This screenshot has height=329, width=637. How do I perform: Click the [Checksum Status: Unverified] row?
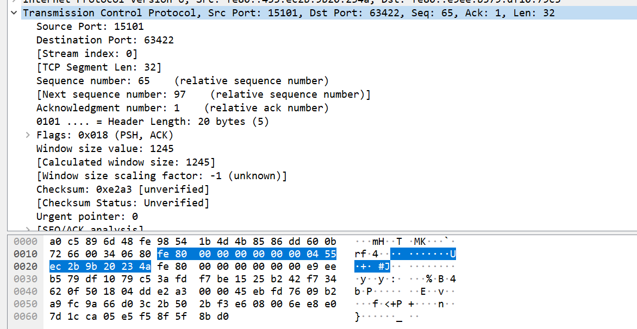(122, 203)
